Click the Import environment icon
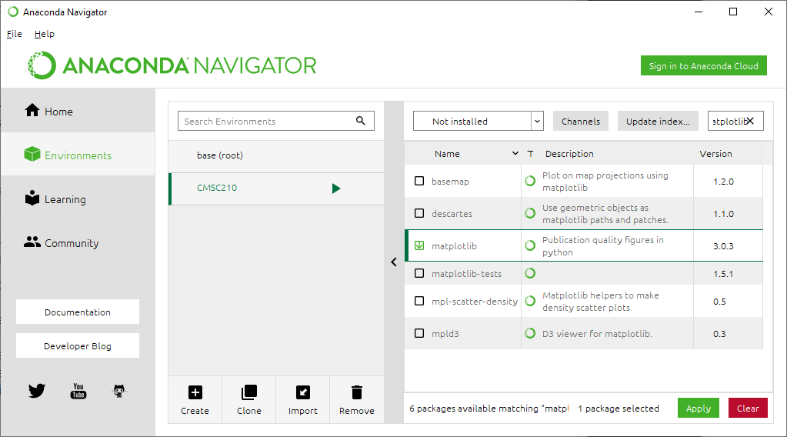787x437 pixels. tap(303, 392)
